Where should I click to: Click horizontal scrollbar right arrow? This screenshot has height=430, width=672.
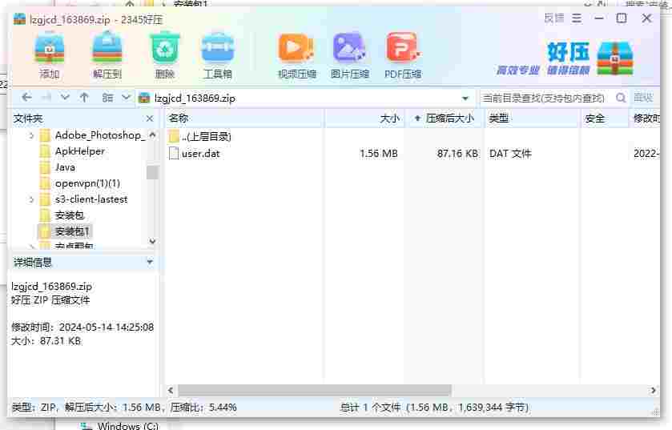point(653,390)
